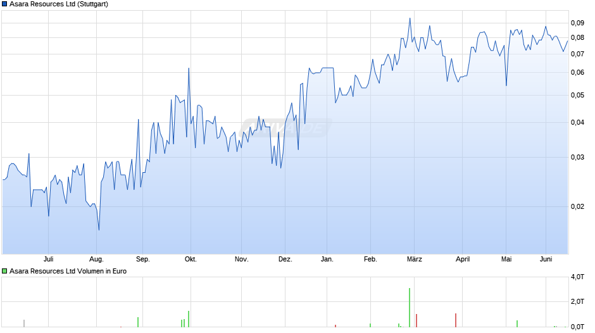Click the tallest green volume bar before Okt.
Screen dimensions: 595x333
[189, 319]
